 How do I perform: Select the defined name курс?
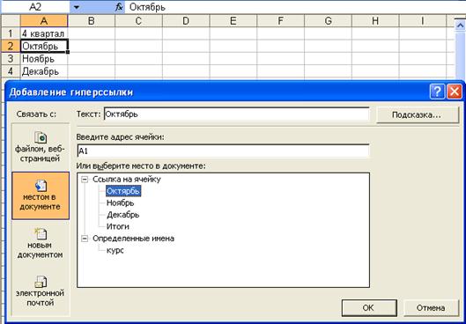[x=115, y=250]
